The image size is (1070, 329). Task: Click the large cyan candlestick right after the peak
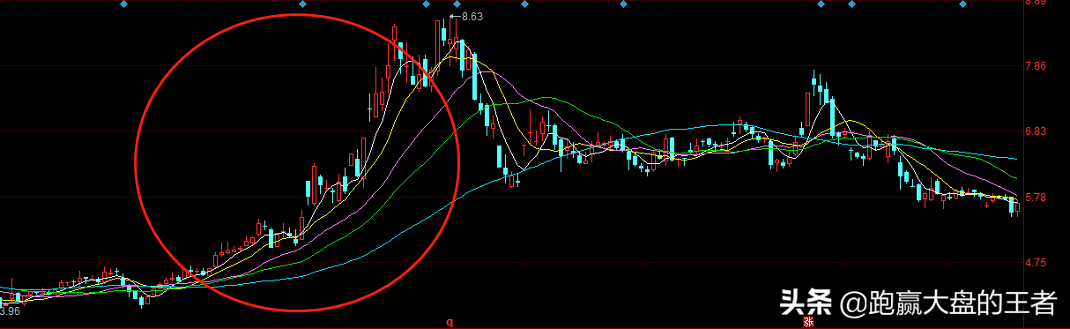[x=474, y=77]
